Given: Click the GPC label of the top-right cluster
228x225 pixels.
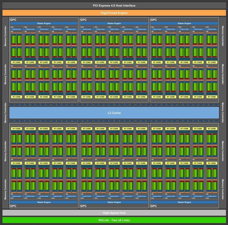Looking at the screenshot, I should 154,20.
